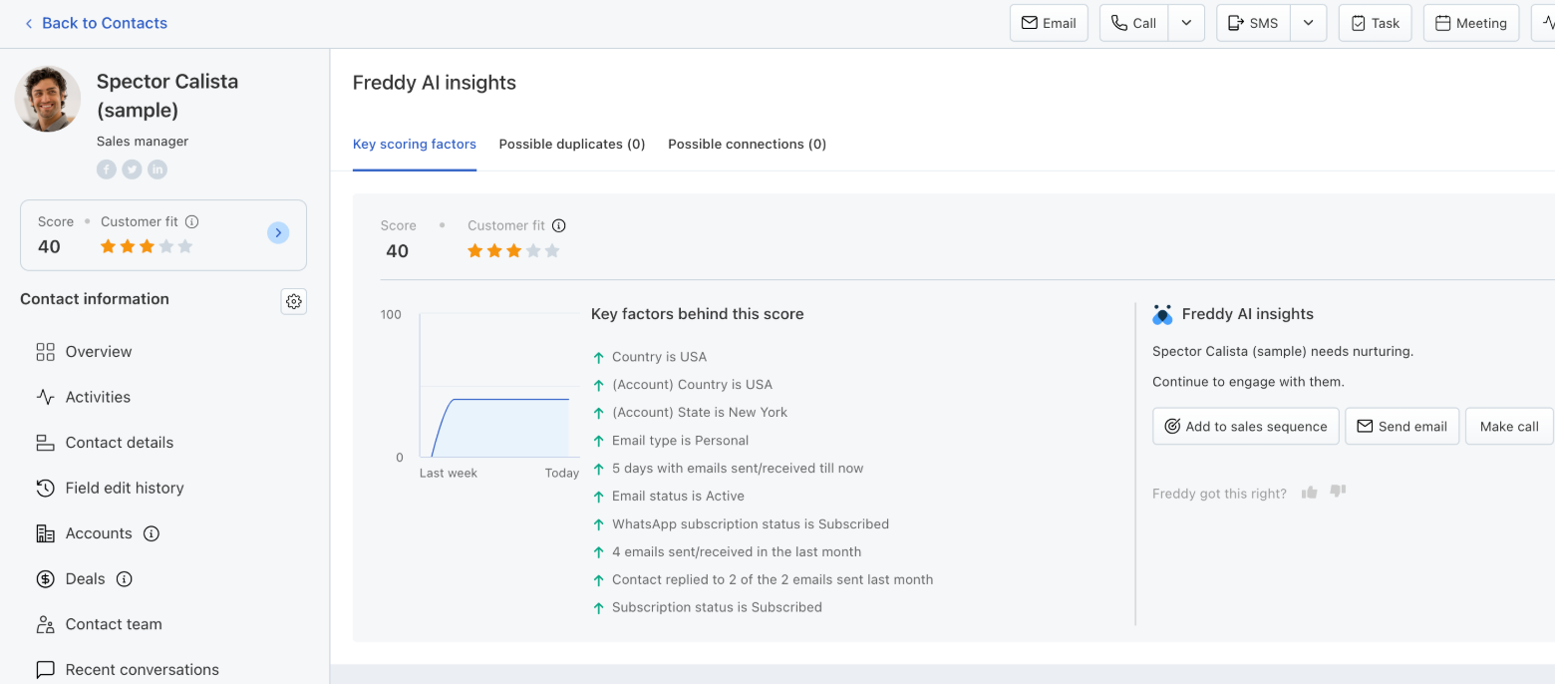This screenshot has height=684, width=1555.
Task: Click 'Email type is Personal' factor
Action: [x=680, y=441]
